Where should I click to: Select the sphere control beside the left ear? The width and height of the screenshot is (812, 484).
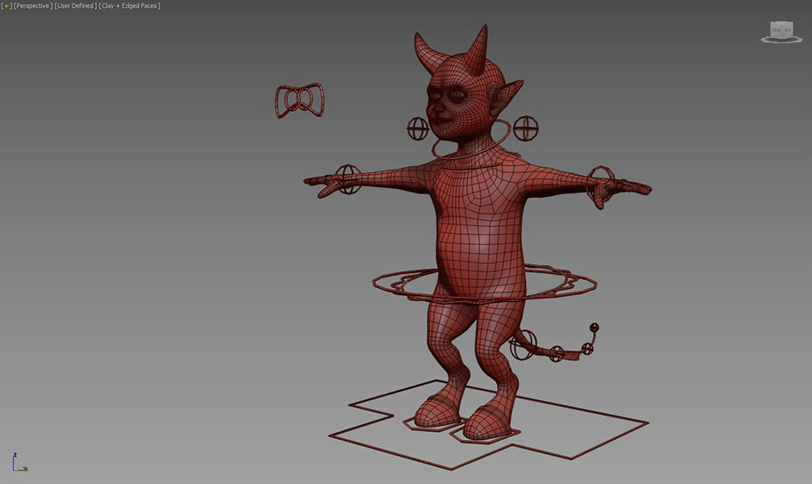click(417, 129)
